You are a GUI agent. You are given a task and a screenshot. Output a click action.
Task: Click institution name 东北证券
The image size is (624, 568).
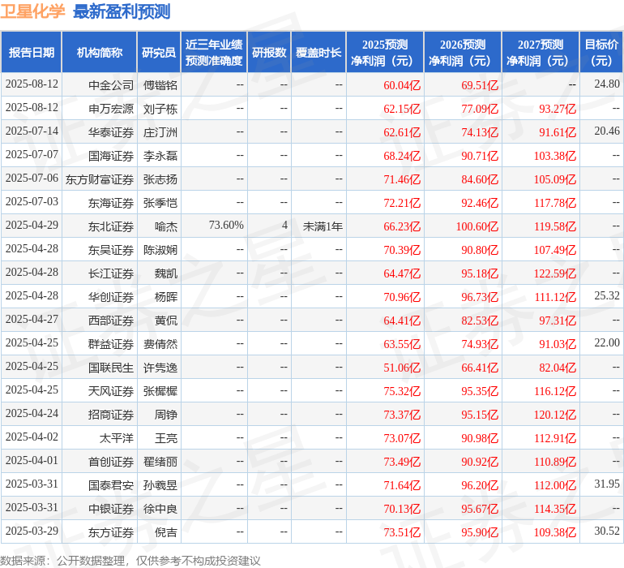[111, 226]
